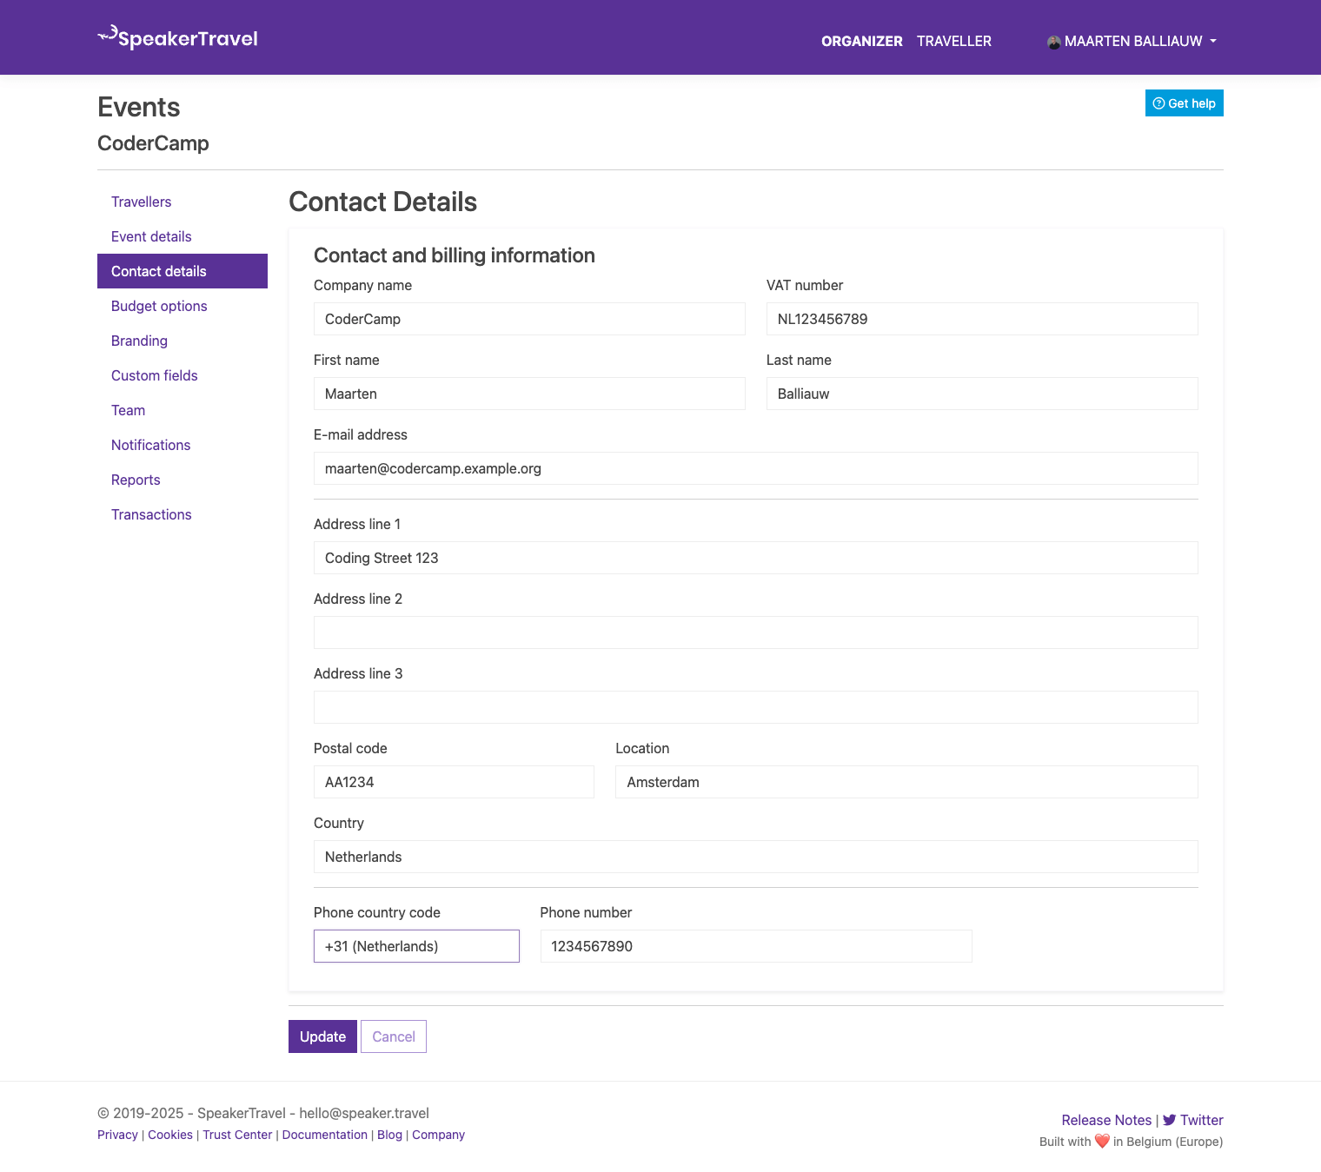Click into the Phone number field
The height and width of the screenshot is (1172, 1321).
tap(756, 946)
